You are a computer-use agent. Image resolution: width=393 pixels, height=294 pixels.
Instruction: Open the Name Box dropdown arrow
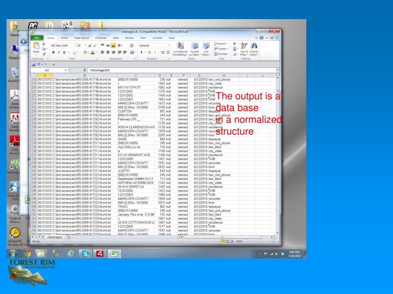tap(66, 70)
